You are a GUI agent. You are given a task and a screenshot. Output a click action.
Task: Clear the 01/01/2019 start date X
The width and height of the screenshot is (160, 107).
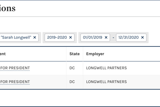106,37
